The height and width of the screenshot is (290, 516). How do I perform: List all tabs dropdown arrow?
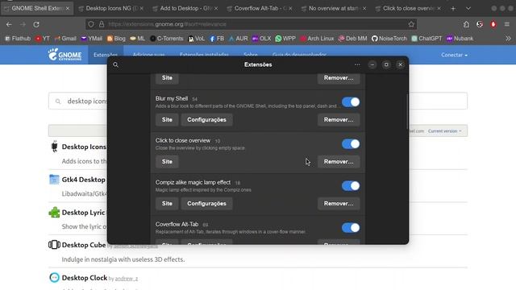click(x=468, y=9)
